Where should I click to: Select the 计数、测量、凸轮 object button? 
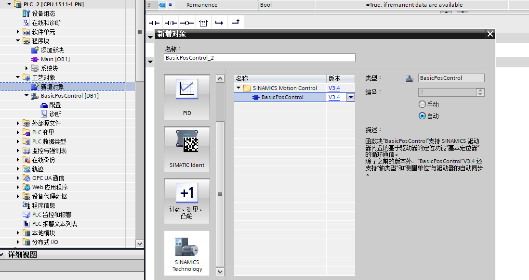pos(187,201)
